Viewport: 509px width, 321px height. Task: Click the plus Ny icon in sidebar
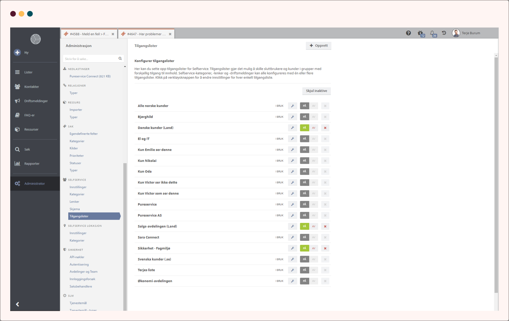(17, 53)
